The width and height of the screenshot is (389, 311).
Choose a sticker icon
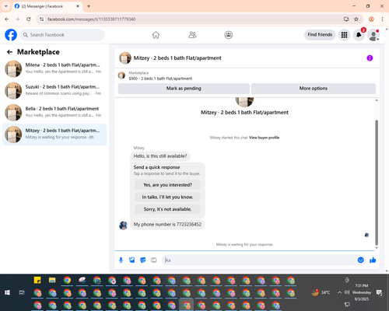[143, 260]
